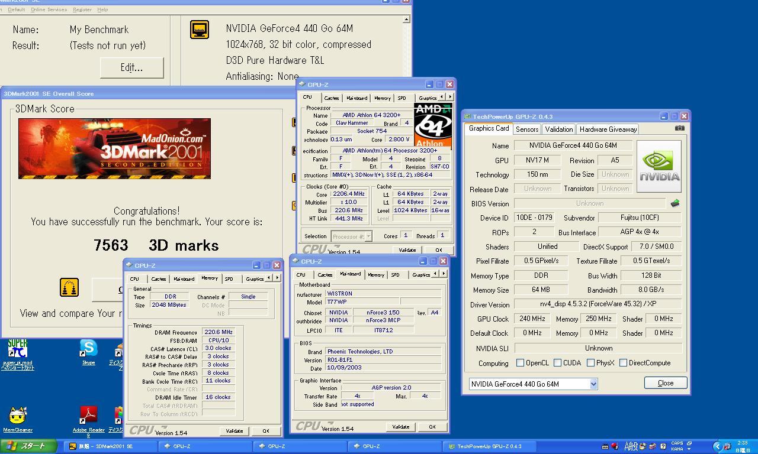Click the Driver Version field in GPU-Z
The height and width of the screenshot is (454, 758).
coord(598,304)
